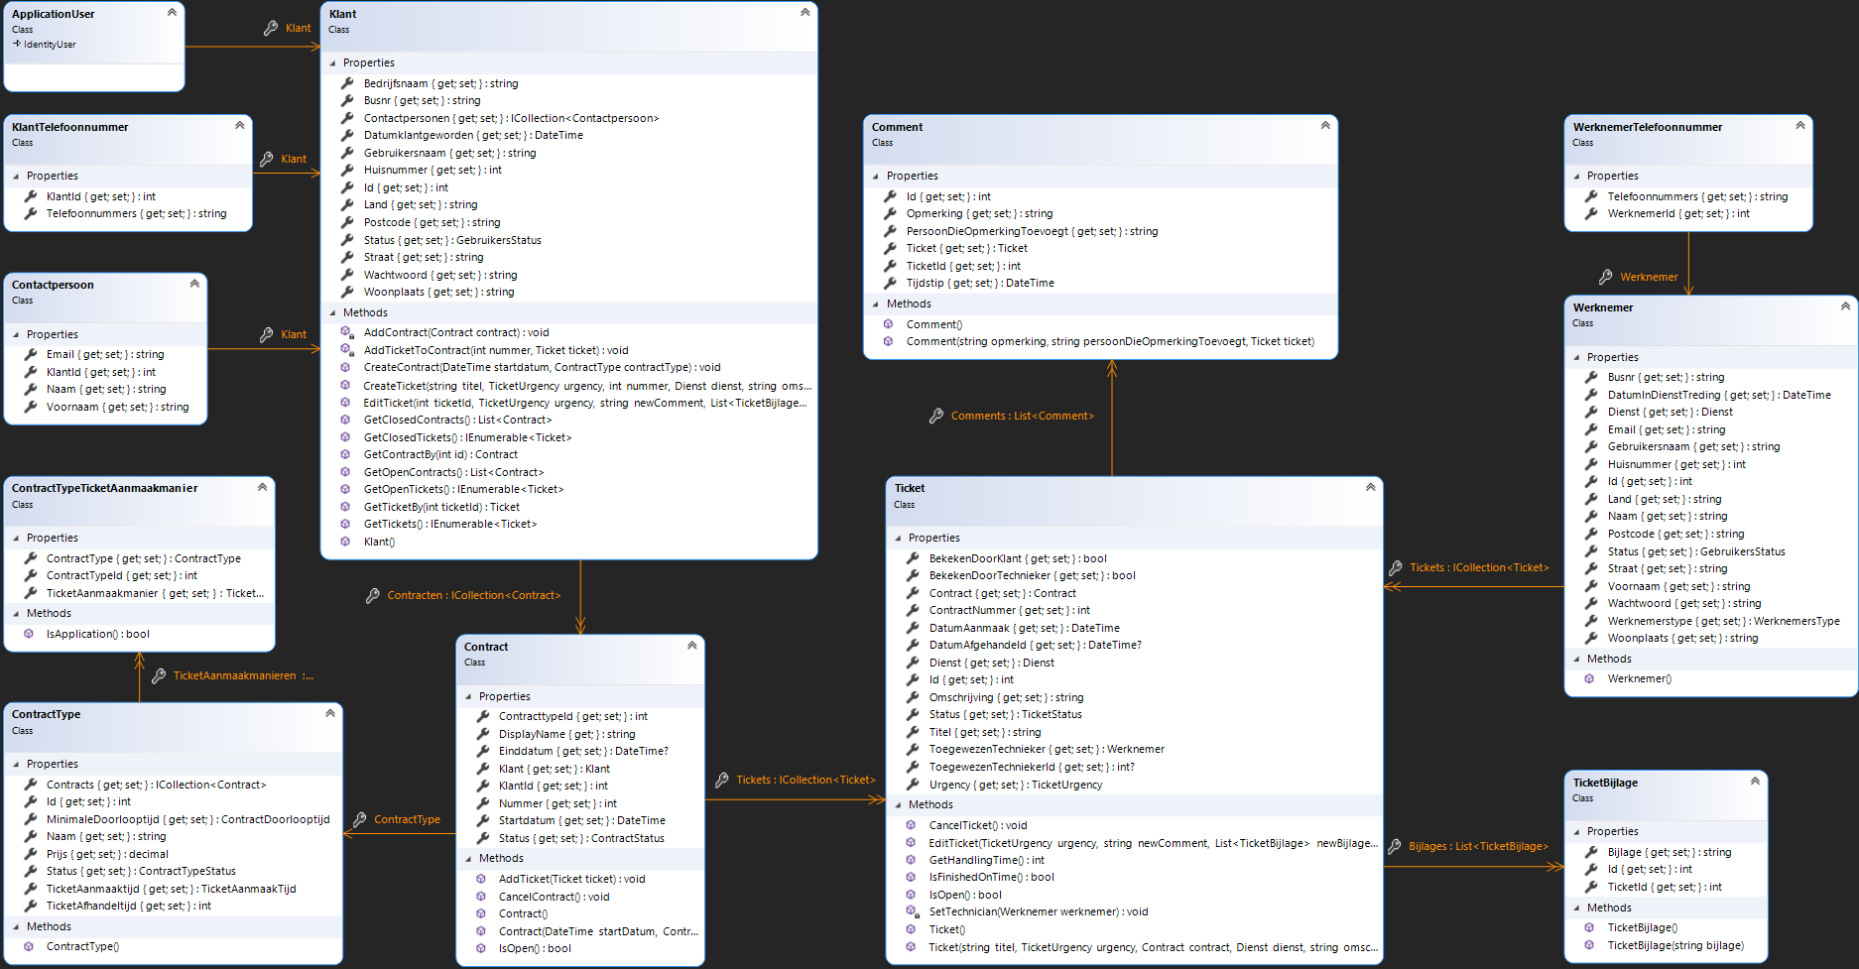Click wrench icon beside Bedrijfsnaam property
This screenshot has height=969, width=1859.
(x=347, y=83)
